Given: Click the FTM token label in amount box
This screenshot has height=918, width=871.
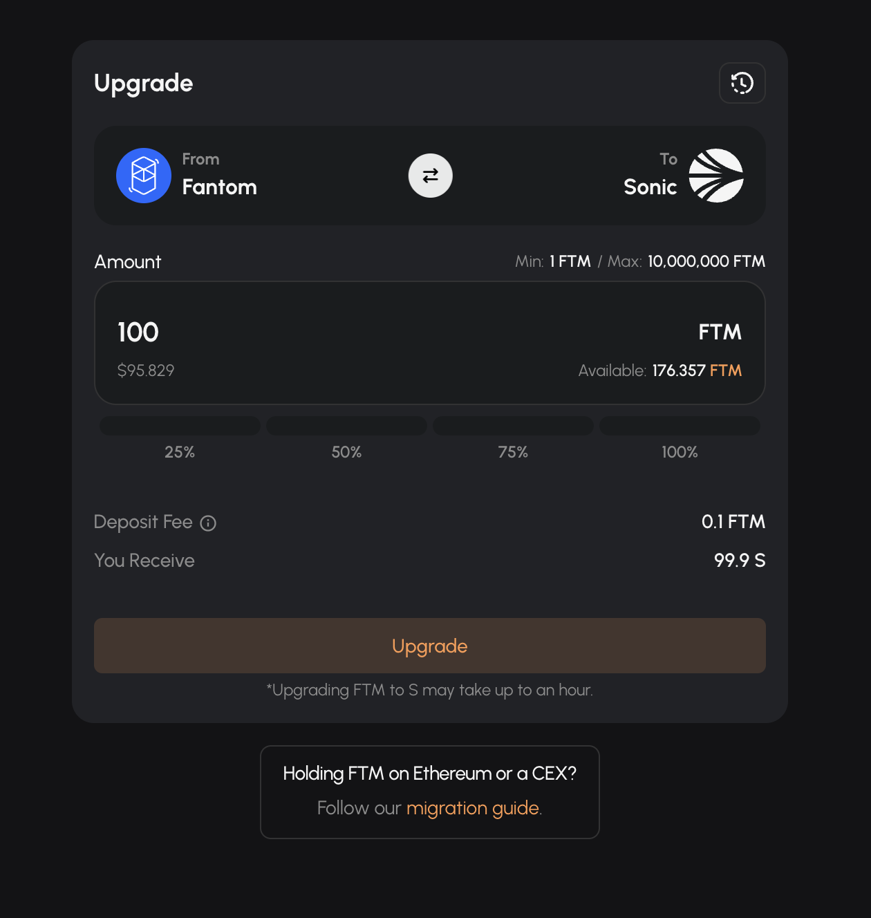Looking at the screenshot, I should coord(720,332).
